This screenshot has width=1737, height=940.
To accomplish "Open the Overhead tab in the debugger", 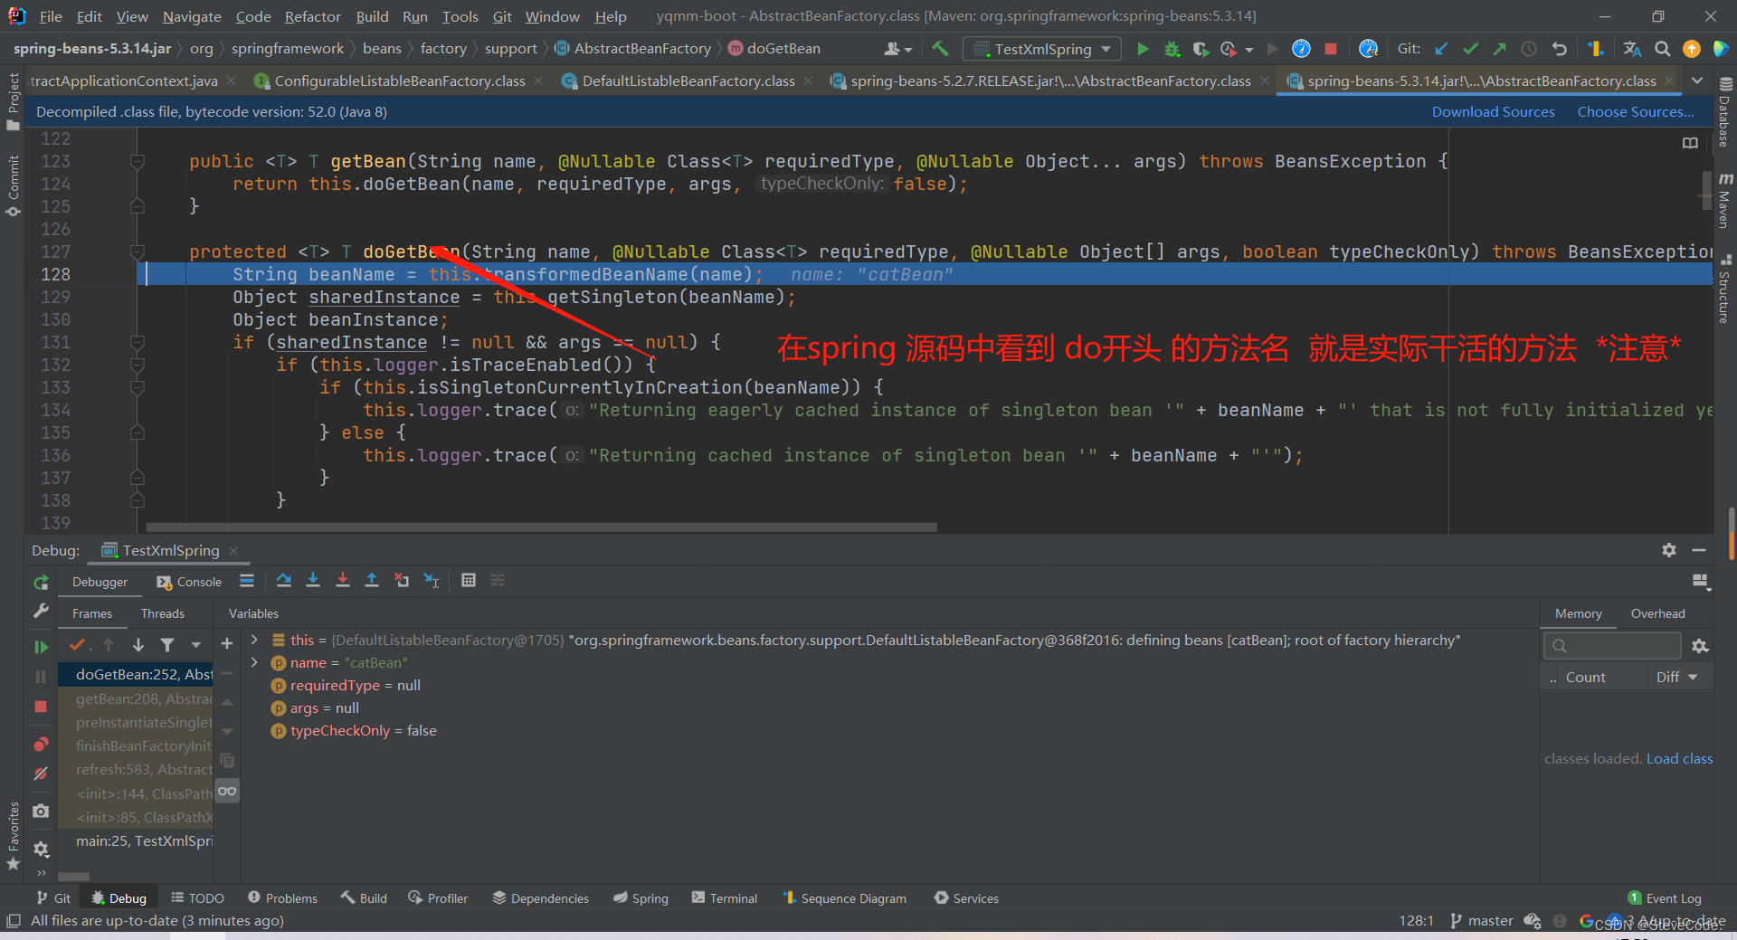I will coord(1657,613).
